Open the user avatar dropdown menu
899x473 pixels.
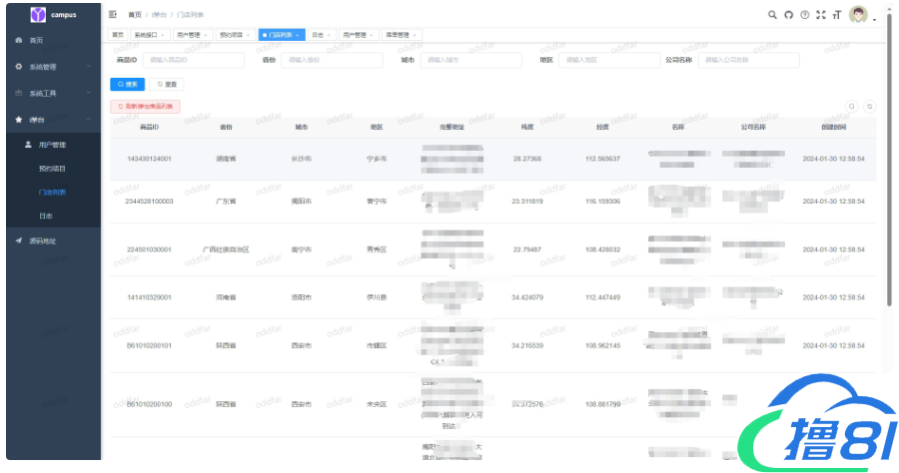(859, 15)
